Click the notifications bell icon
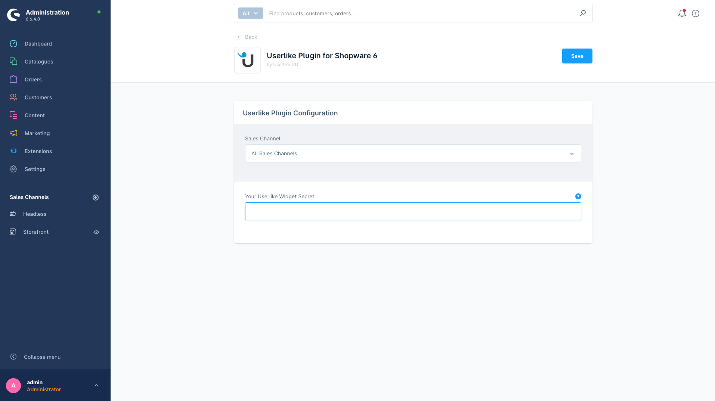Viewport: 715px width, 401px height. pyautogui.click(x=682, y=13)
